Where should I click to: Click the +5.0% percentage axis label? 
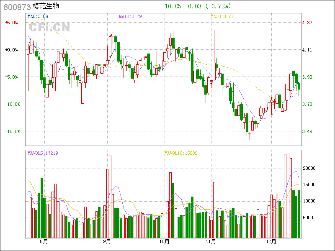click(x=12, y=23)
